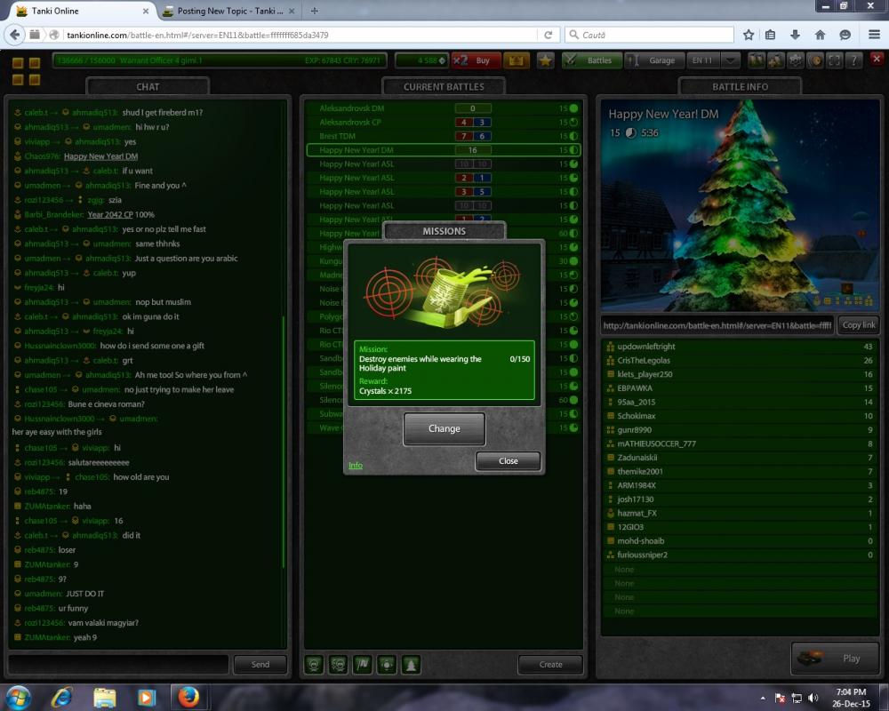The height and width of the screenshot is (711, 889).
Task: Open the Garage tab
Action: 654,60
